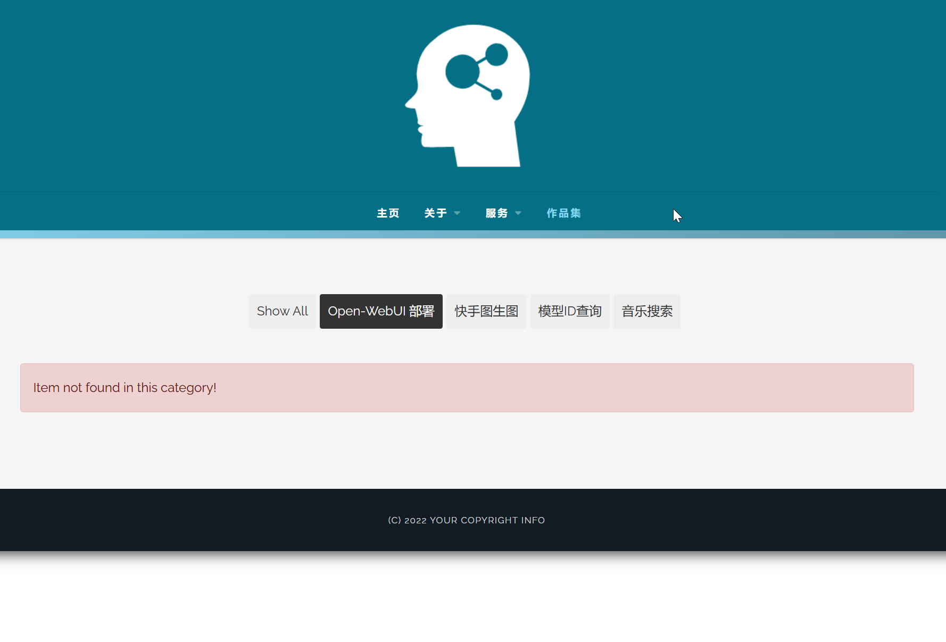Click the 'Item not found in this category!' alert
The width and height of the screenshot is (946, 642).
click(x=467, y=388)
